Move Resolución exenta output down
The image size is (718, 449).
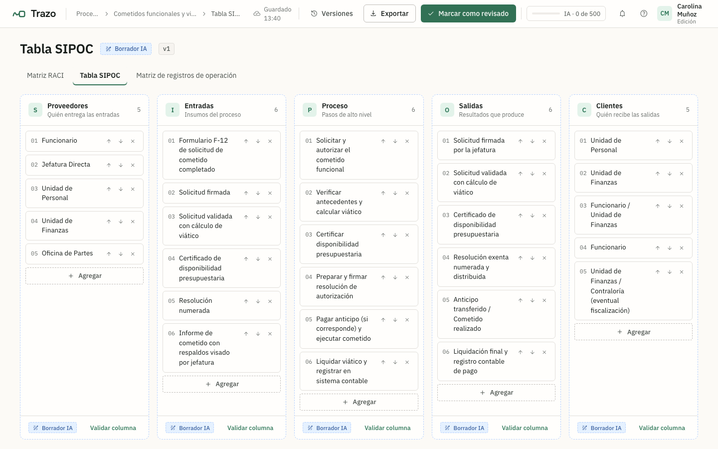click(532, 258)
